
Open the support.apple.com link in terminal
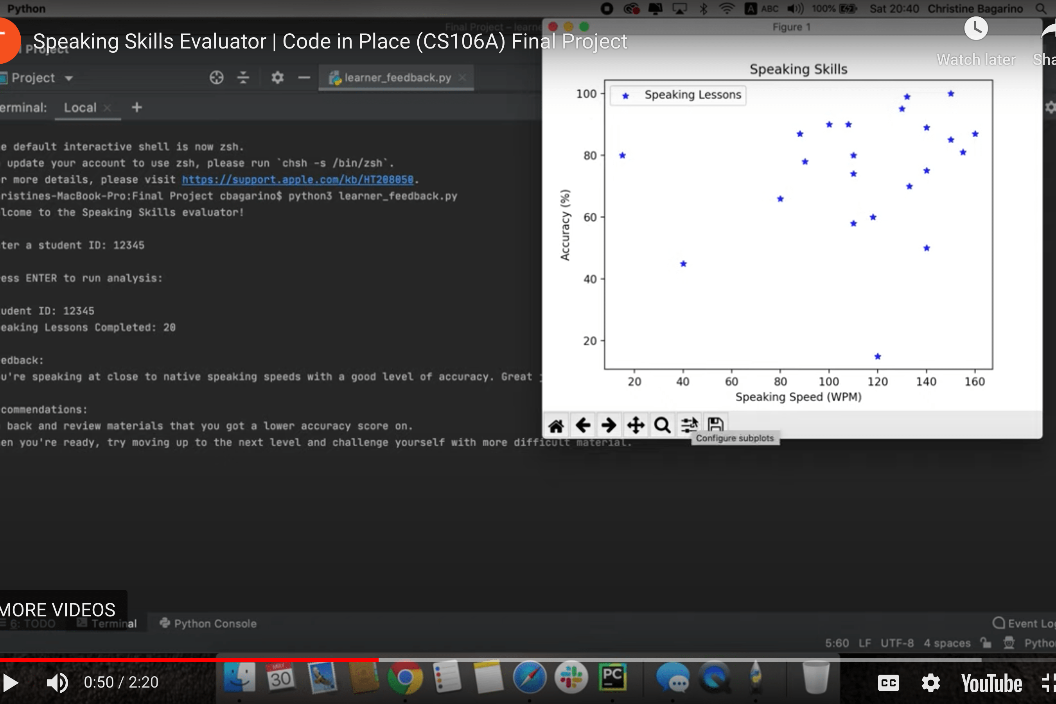(x=297, y=180)
